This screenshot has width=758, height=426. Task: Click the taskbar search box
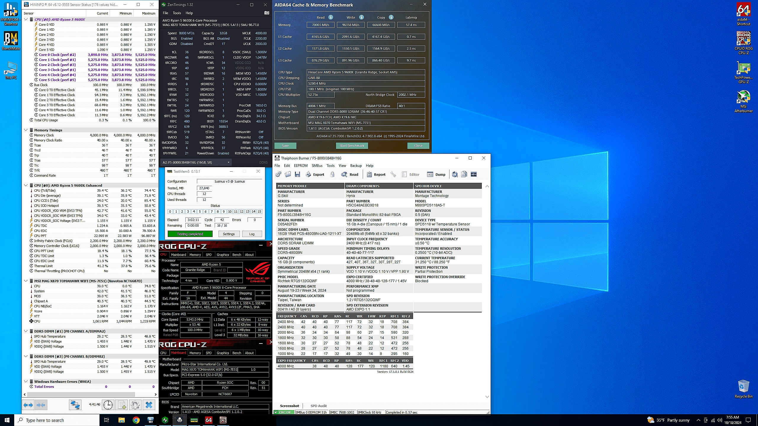57,420
